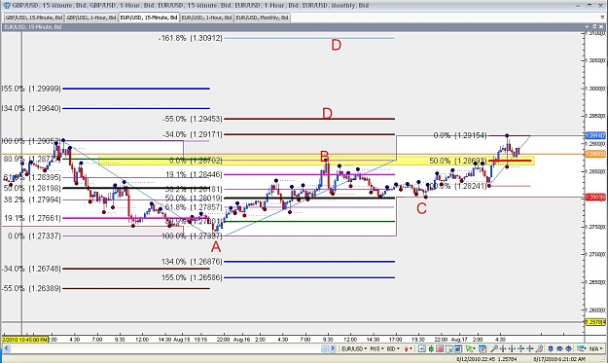Select the red letter C chart label
Image resolution: width=608 pixels, height=363 pixels.
tap(421, 208)
